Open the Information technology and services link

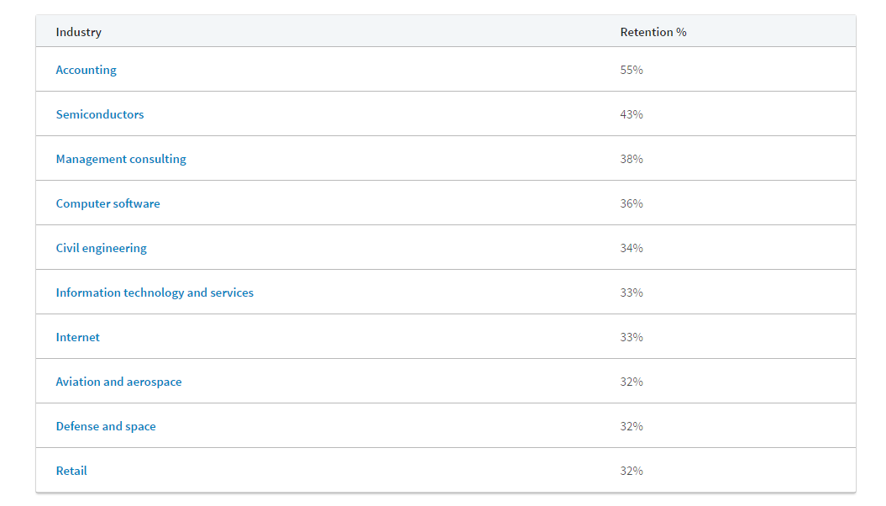155,292
